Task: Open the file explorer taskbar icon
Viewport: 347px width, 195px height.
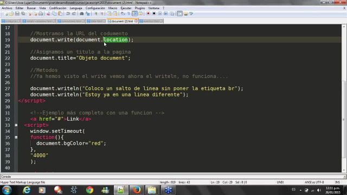Action: tap(152, 190)
